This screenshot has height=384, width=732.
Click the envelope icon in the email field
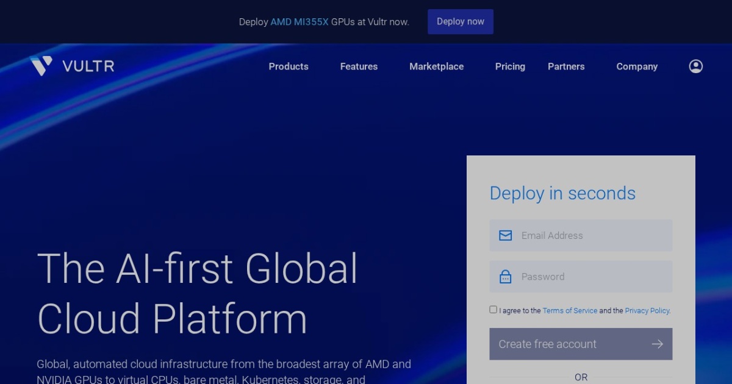[506, 235]
